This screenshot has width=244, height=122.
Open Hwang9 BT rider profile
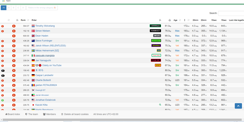click(40, 90)
